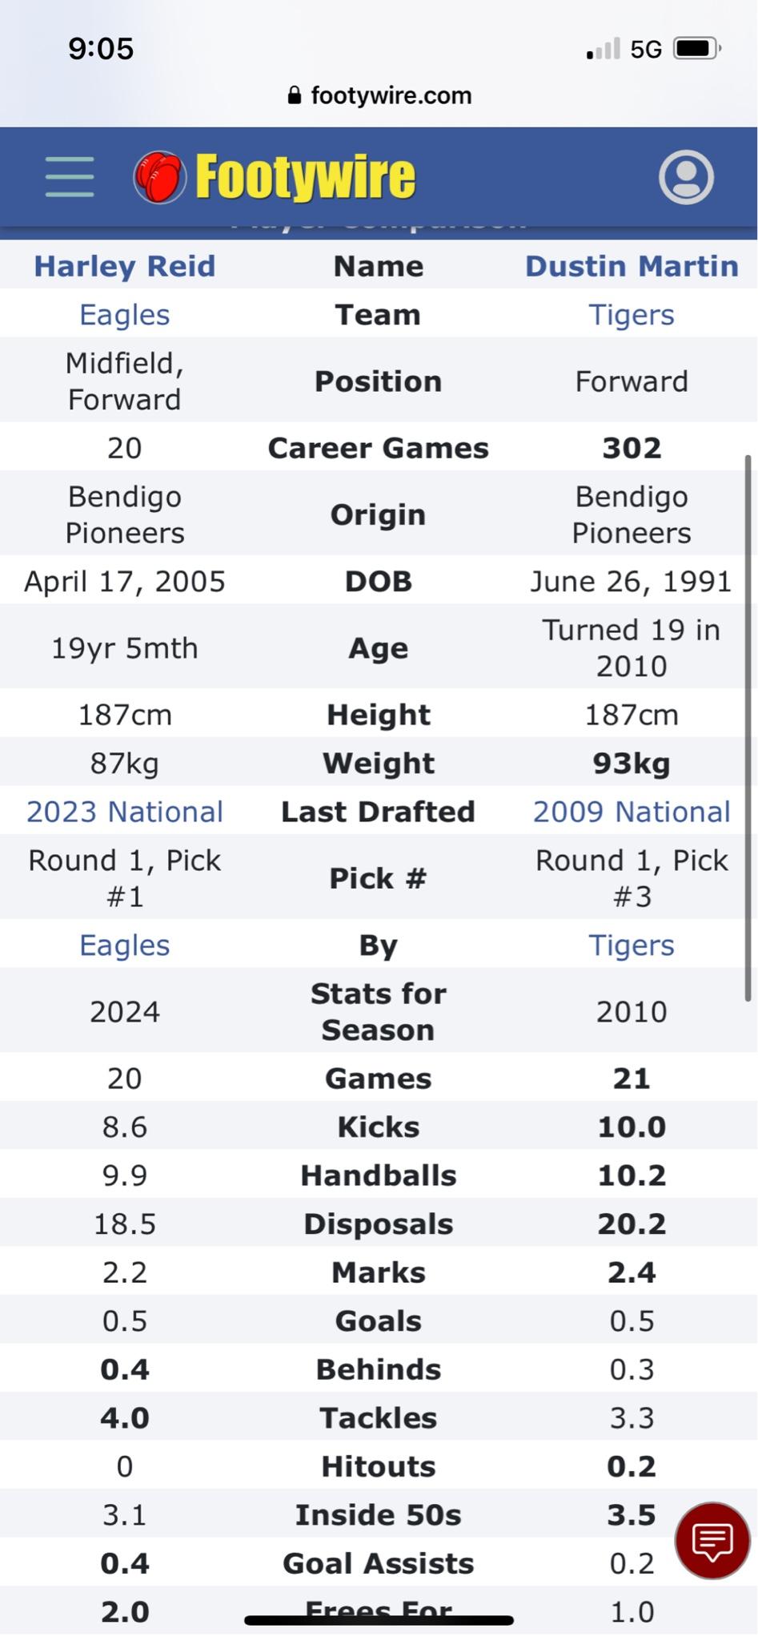The height and width of the screenshot is (1641, 758).
Task: Tap the battery status icon
Action: pyautogui.click(x=696, y=49)
